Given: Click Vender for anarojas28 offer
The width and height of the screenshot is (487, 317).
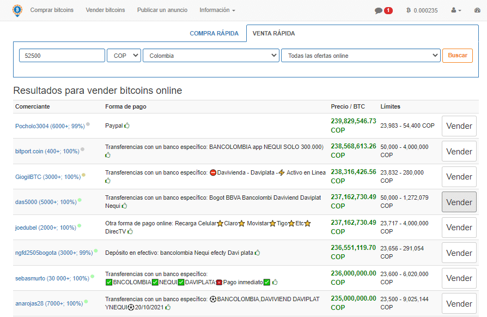Looking at the screenshot, I should (x=459, y=303).
